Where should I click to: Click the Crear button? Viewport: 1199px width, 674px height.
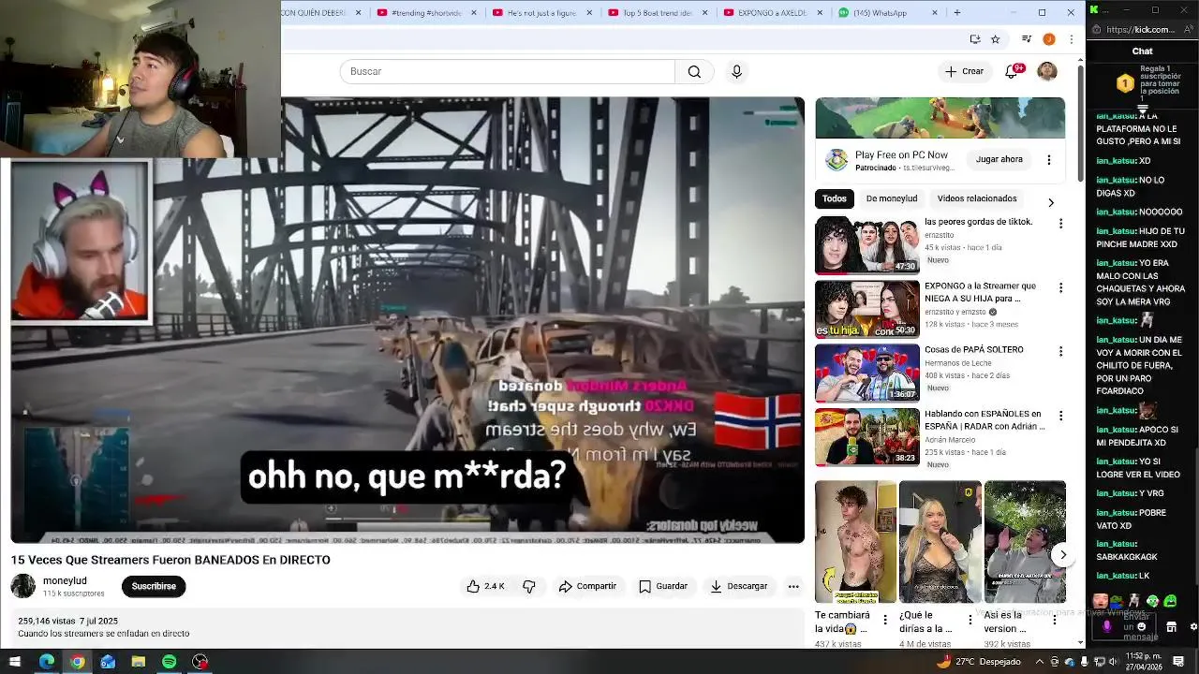(x=964, y=71)
